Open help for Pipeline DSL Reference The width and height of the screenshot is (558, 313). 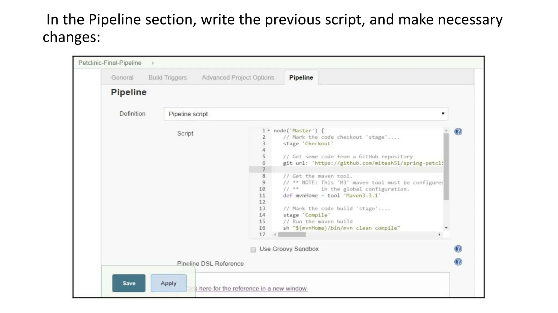458,262
